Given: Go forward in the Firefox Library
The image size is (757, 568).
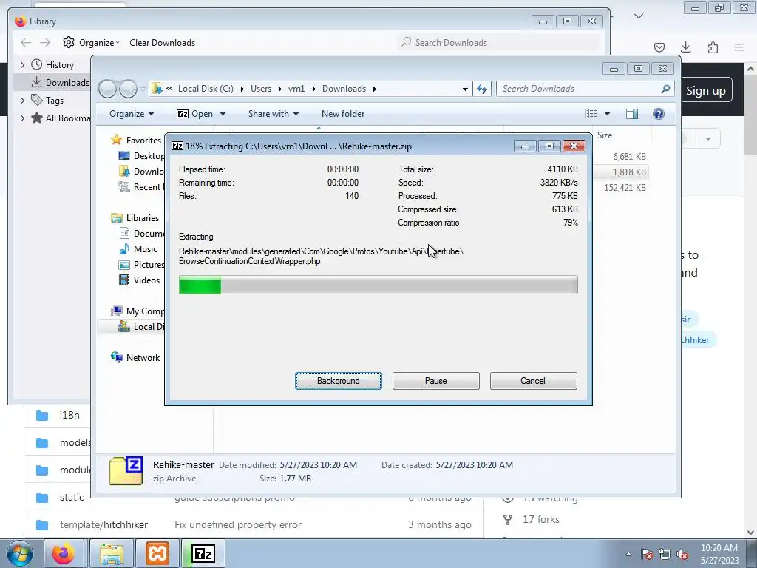Looking at the screenshot, I should 45,42.
